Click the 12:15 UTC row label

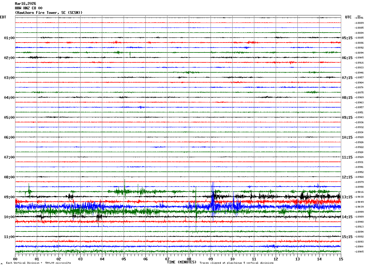[347, 177]
